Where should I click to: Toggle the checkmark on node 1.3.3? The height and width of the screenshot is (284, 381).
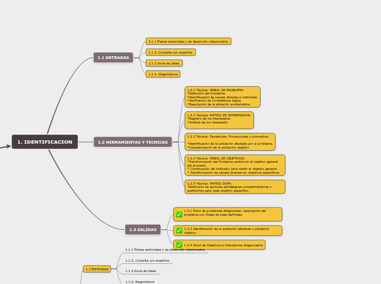(x=179, y=230)
